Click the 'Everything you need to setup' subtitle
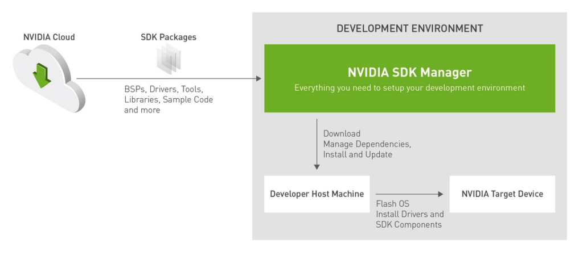583x260 pixels. pos(409,88)
